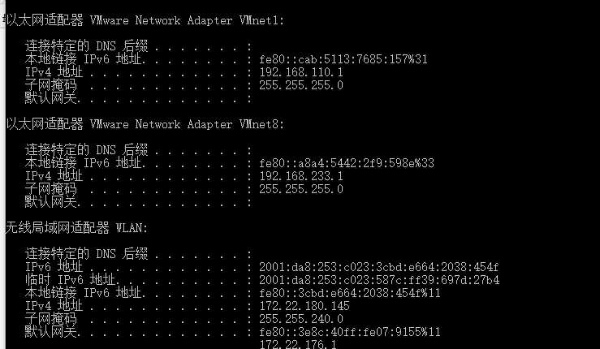Screen dimensions: 600x349
Task: Click the WLAN link-local address fe80::3cbd:e664:2038:454f%11
Action: pyautogui.click(x=350, y=293)
